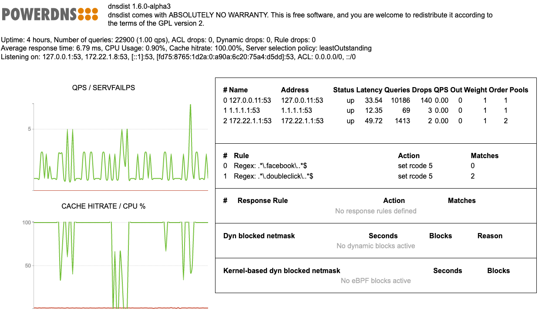542x321 pixels.
Task: Click the facebook regex rule entry
Action: click(272, 166)
